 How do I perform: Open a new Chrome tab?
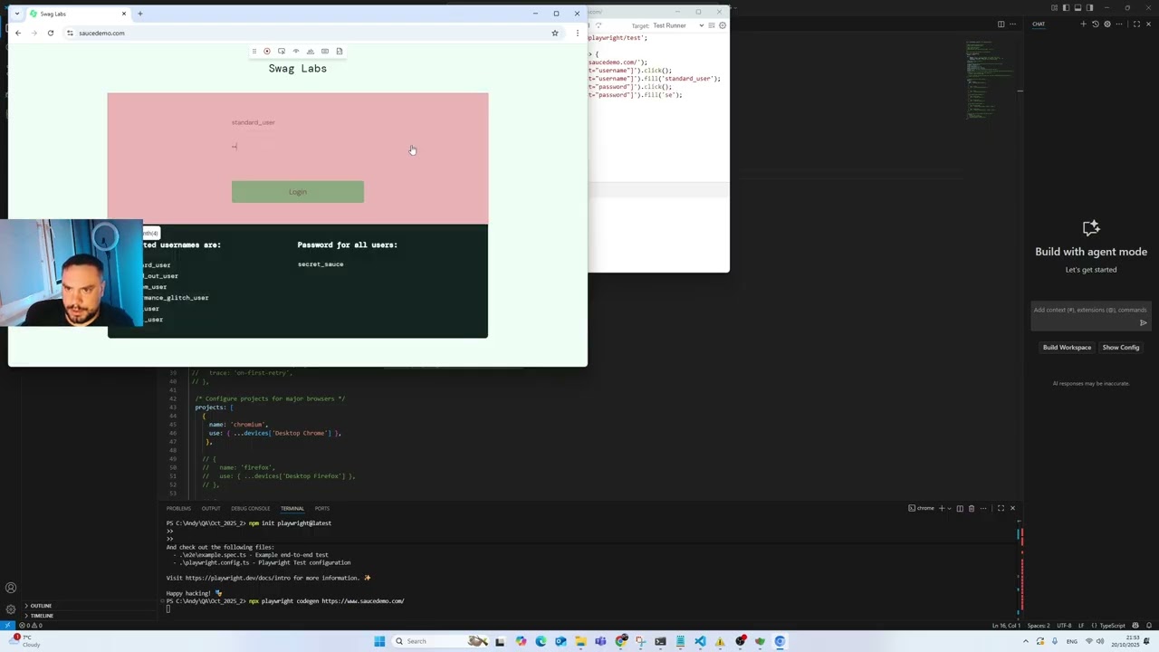pos(140,14)
